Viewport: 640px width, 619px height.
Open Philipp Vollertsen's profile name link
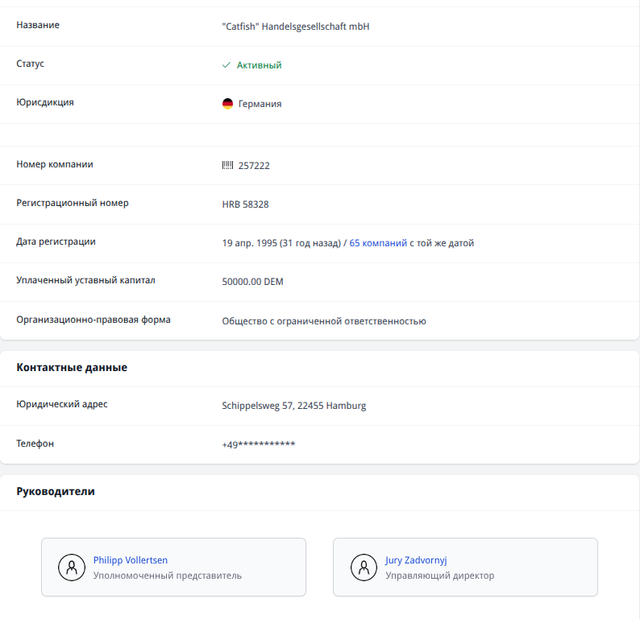(131, 560)
